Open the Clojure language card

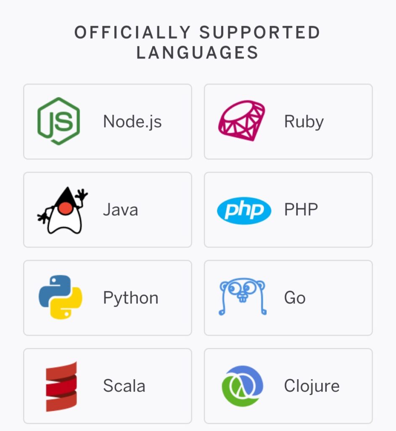pyautogui.click(x=288, y=385)
